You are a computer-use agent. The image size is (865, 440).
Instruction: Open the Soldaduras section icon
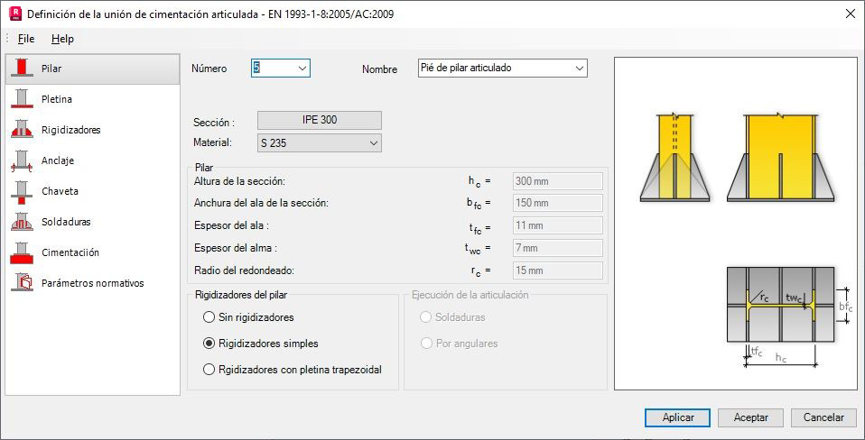[22, 222]
